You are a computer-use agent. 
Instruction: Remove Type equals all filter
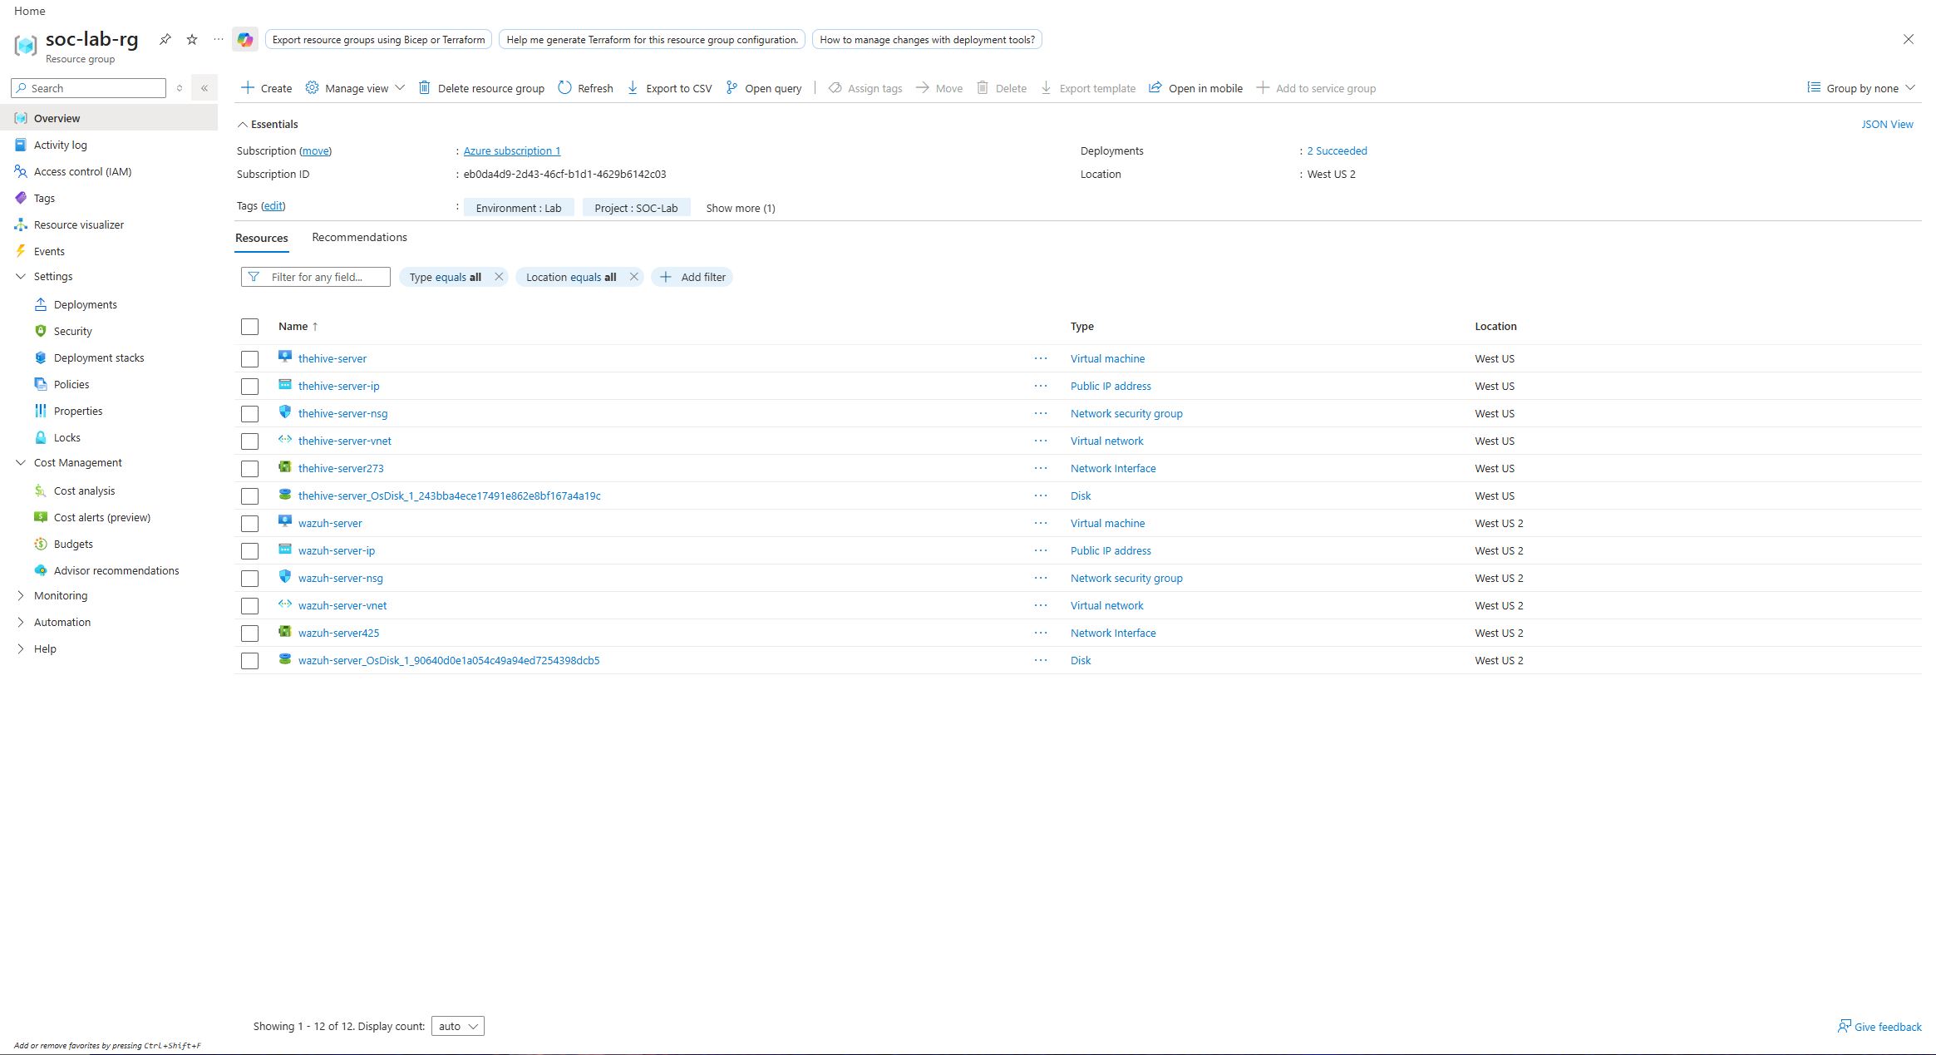click(x=499, y=277)
